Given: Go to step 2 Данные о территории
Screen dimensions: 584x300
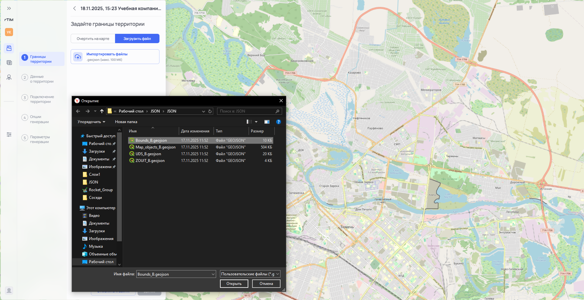Looking at the screenshot, I should (x=42, y=79).
